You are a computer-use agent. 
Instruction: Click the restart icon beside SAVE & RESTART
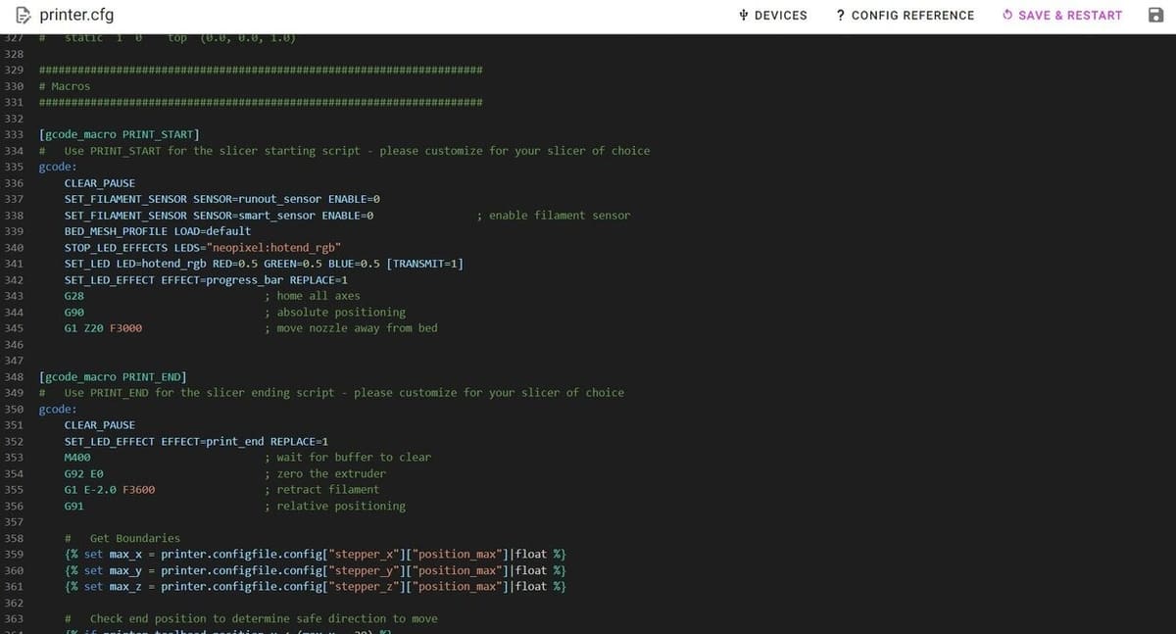point(1007,15)
